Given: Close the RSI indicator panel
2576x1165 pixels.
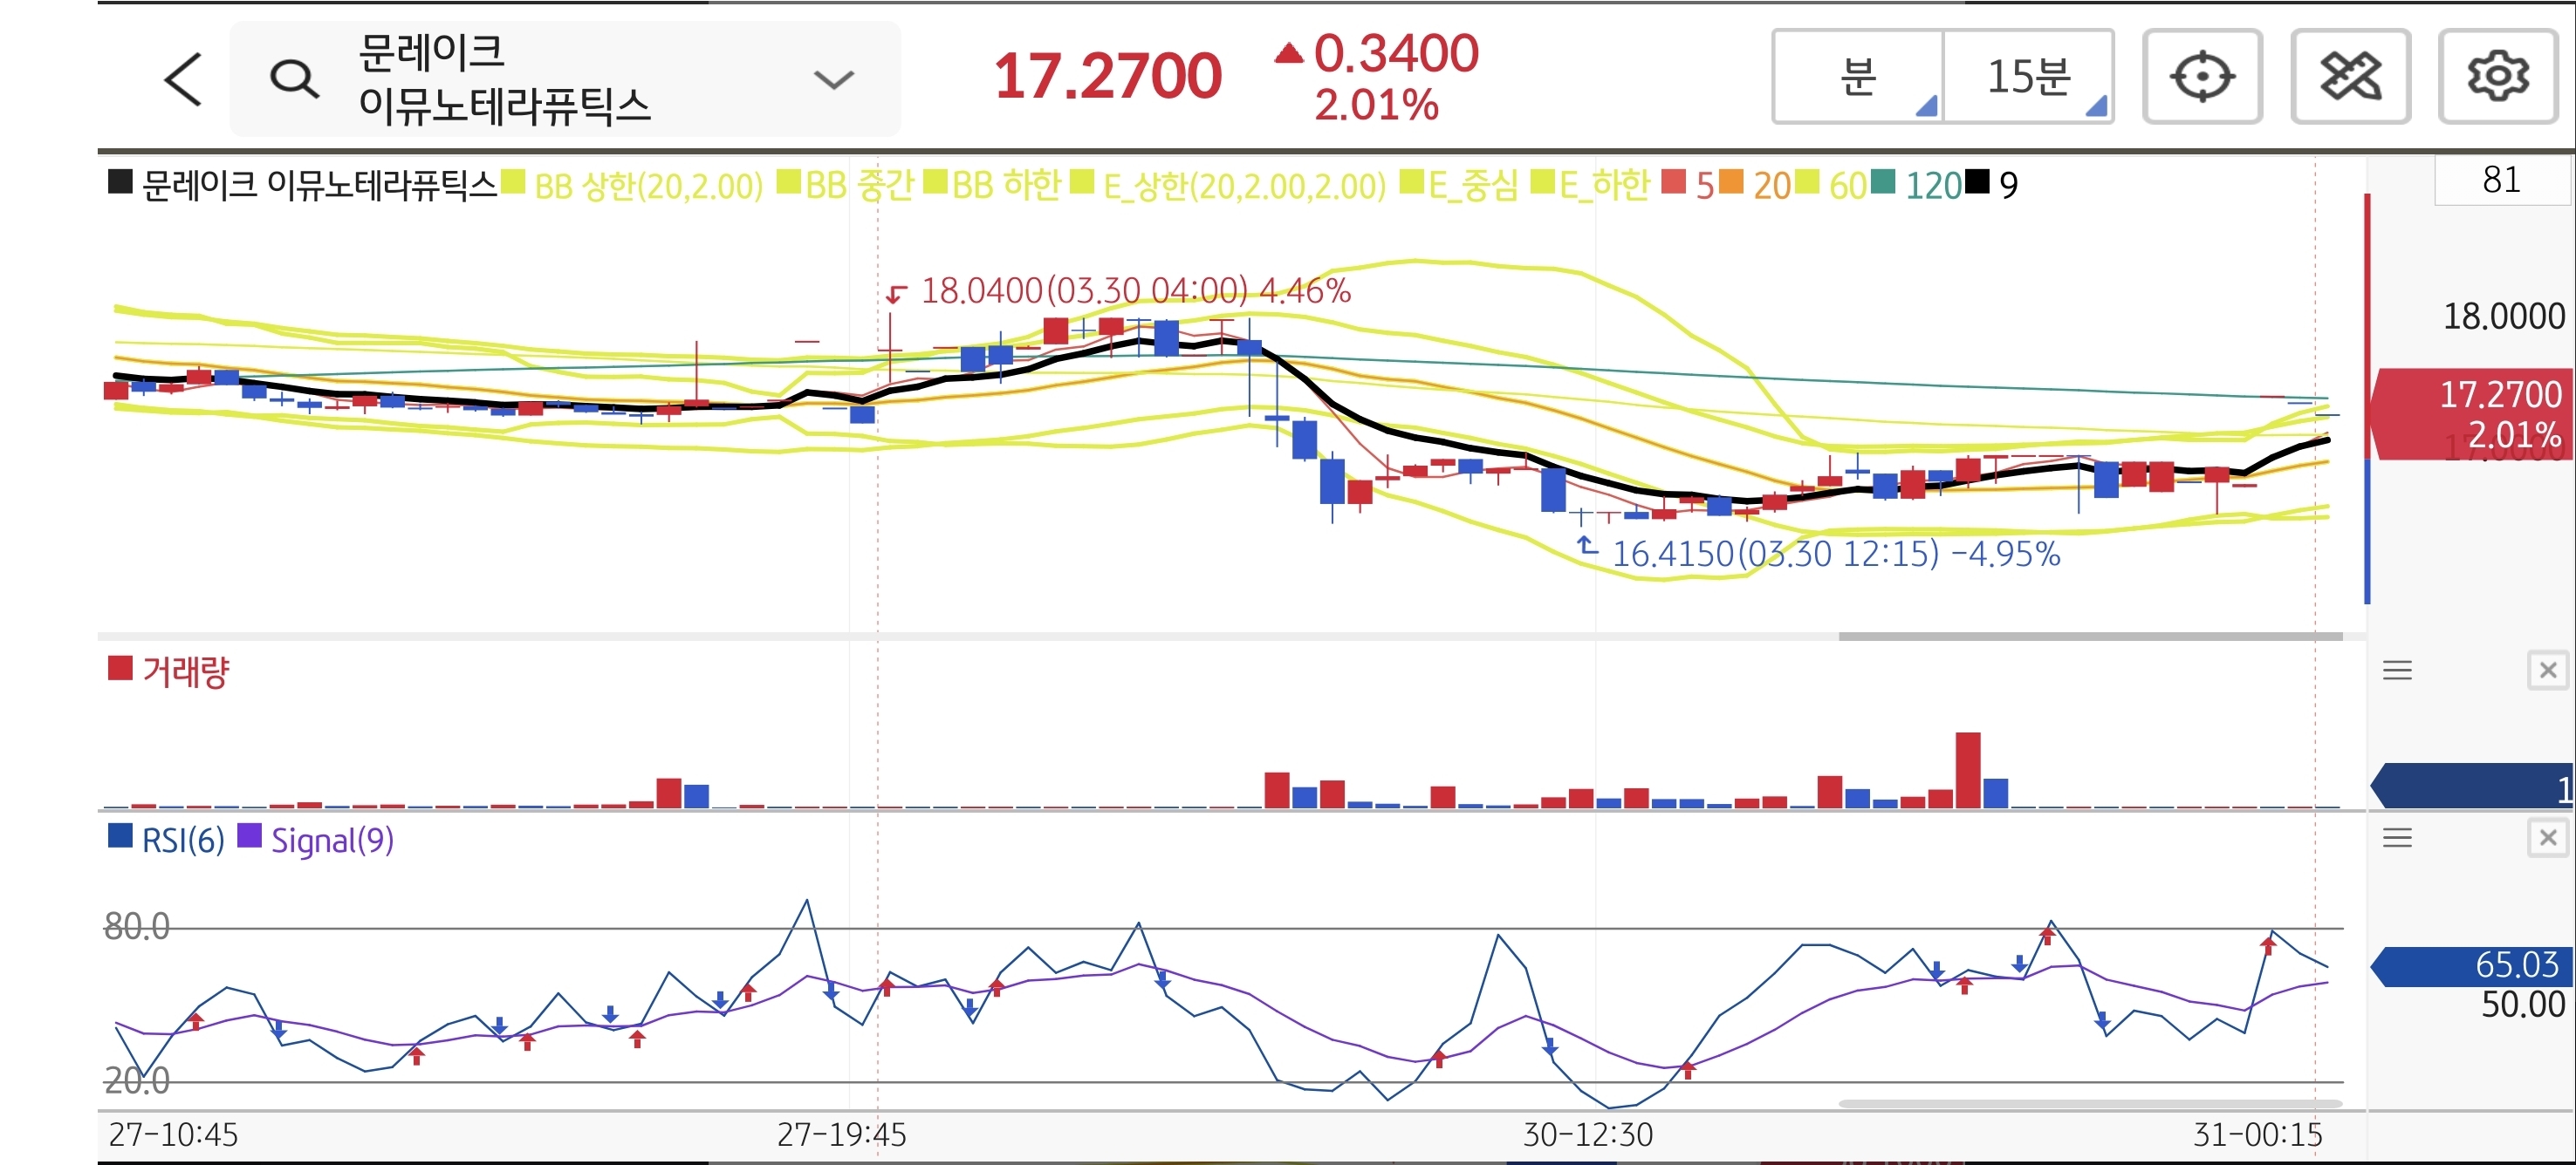Looking at the screenshot, I should [x=2547, y=837].
